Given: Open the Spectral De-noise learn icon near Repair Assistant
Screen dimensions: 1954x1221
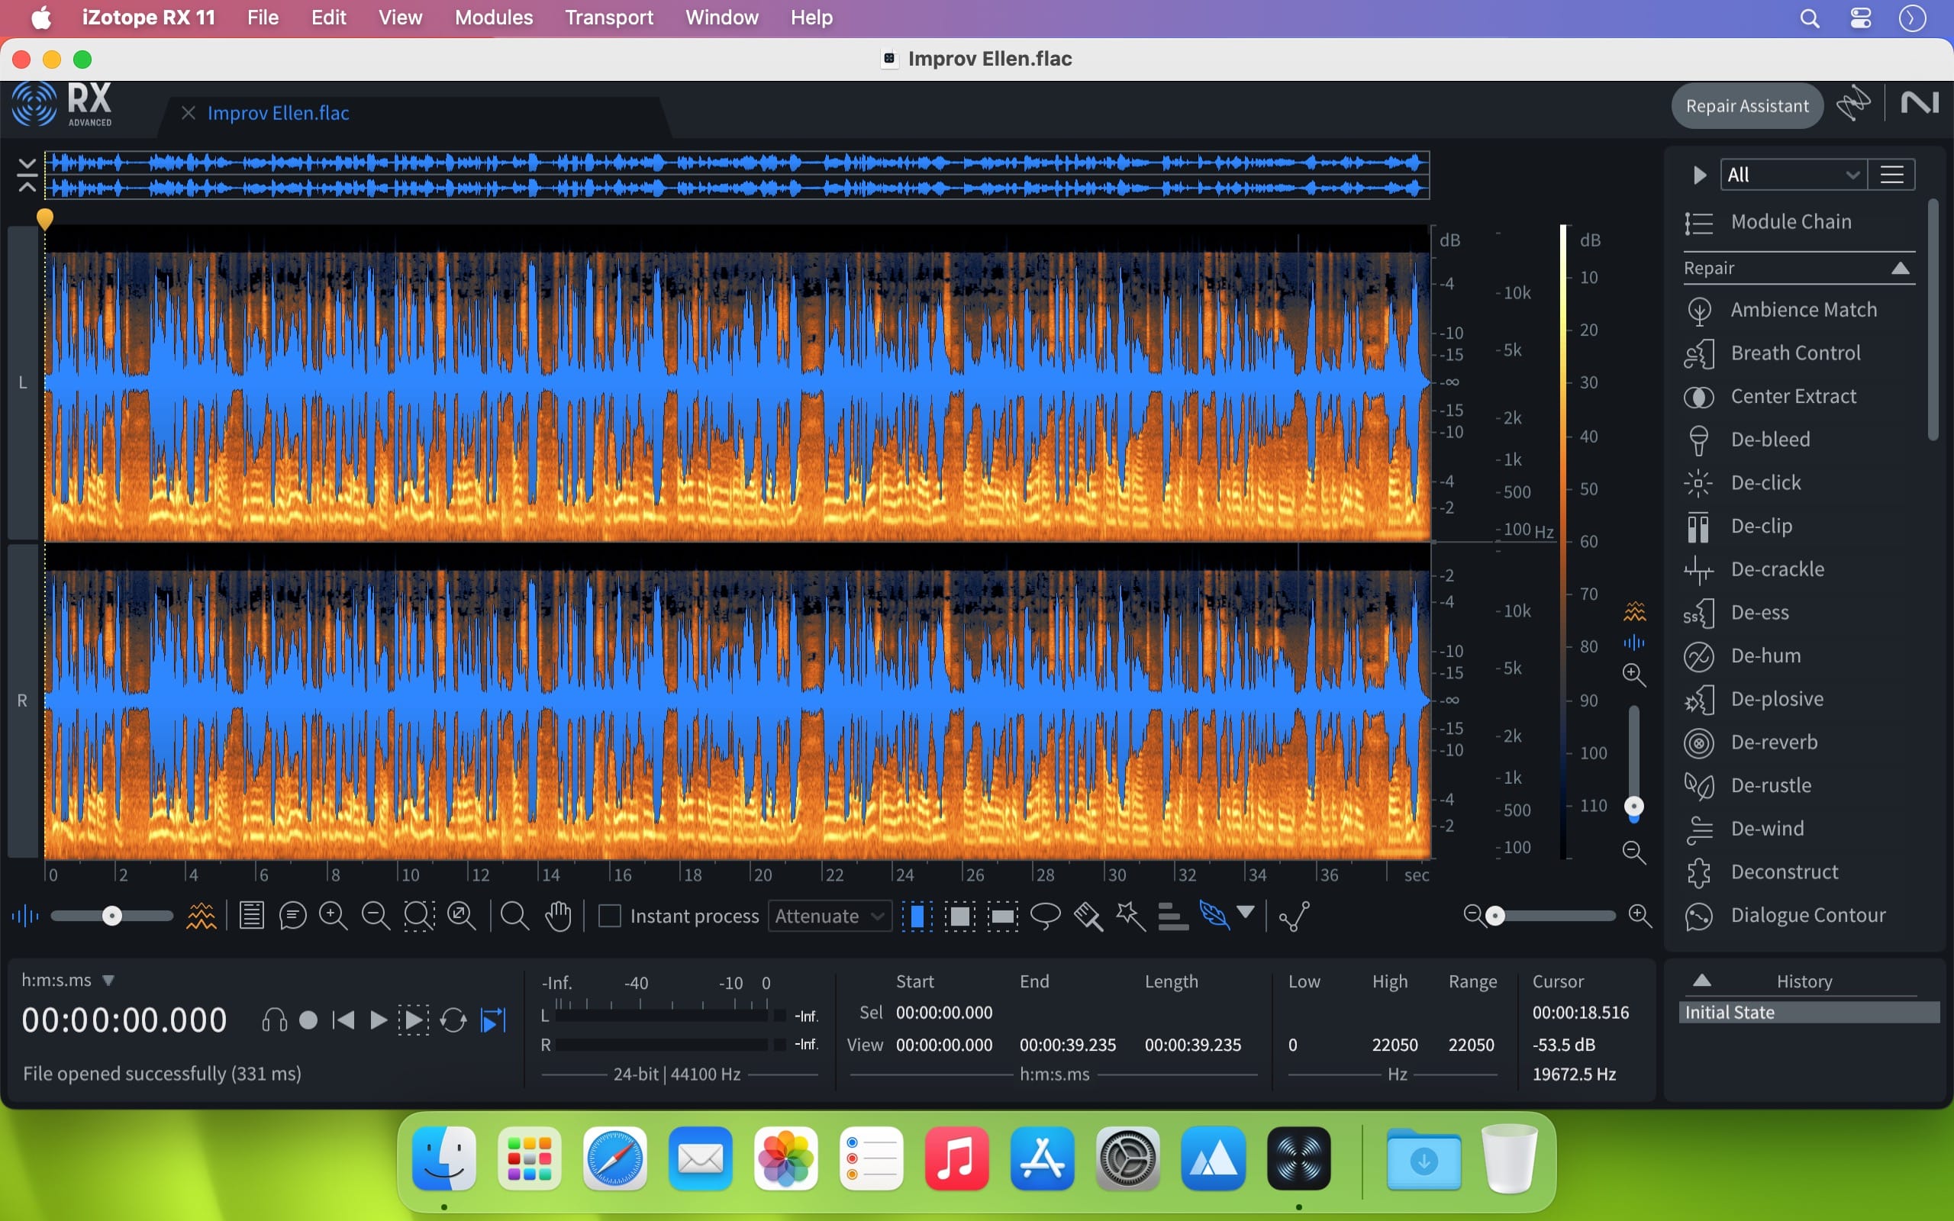Looking at the screenshot, I should click(x=1853, y=105).
